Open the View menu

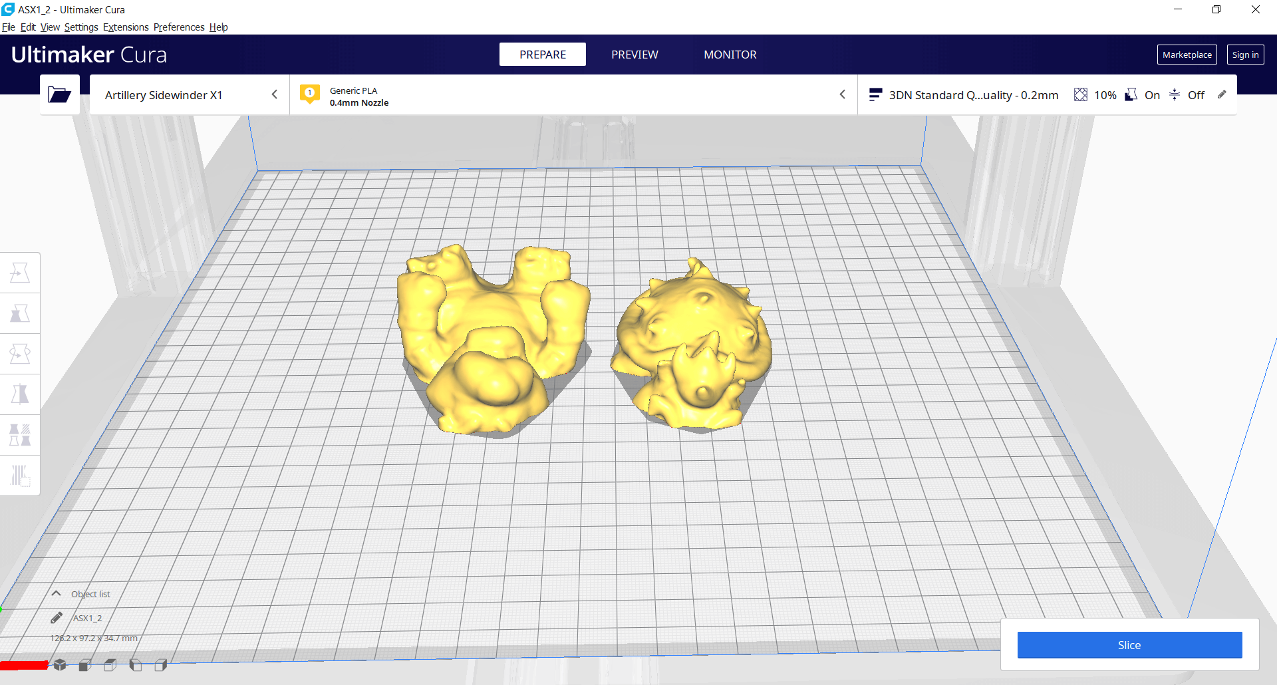click(x=50, y=27)
